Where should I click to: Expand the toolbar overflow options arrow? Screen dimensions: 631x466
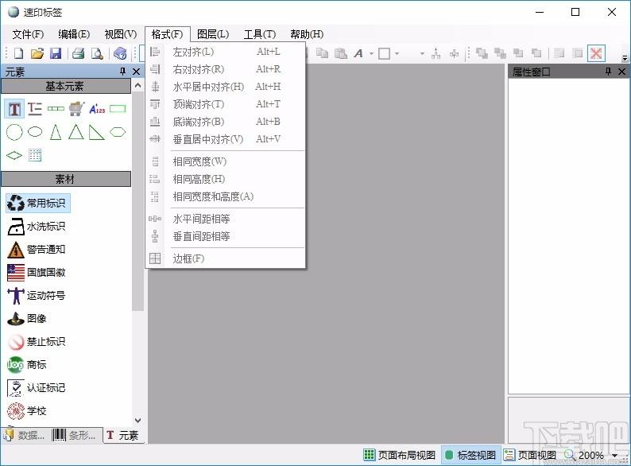(625, 58)
